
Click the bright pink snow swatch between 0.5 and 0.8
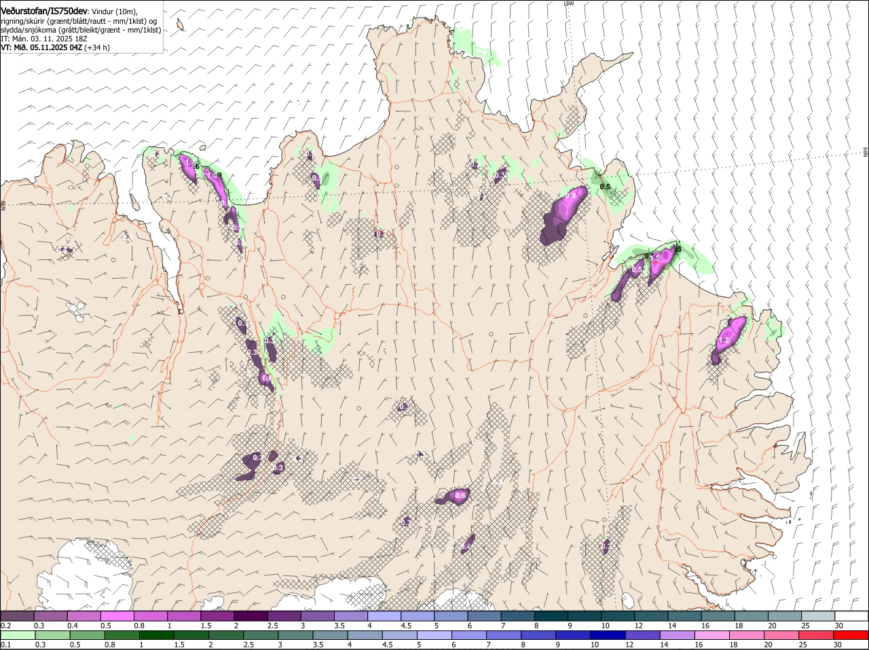117,615
